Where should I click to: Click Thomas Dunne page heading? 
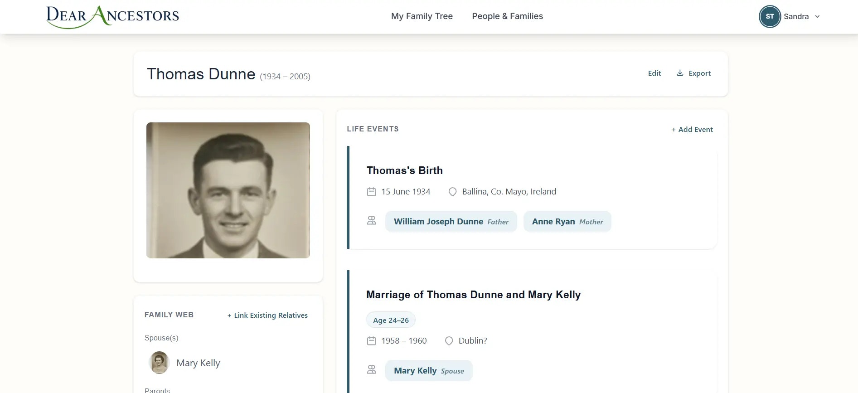(201, 74)
